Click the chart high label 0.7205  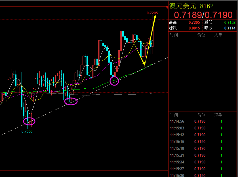point(152,13)
